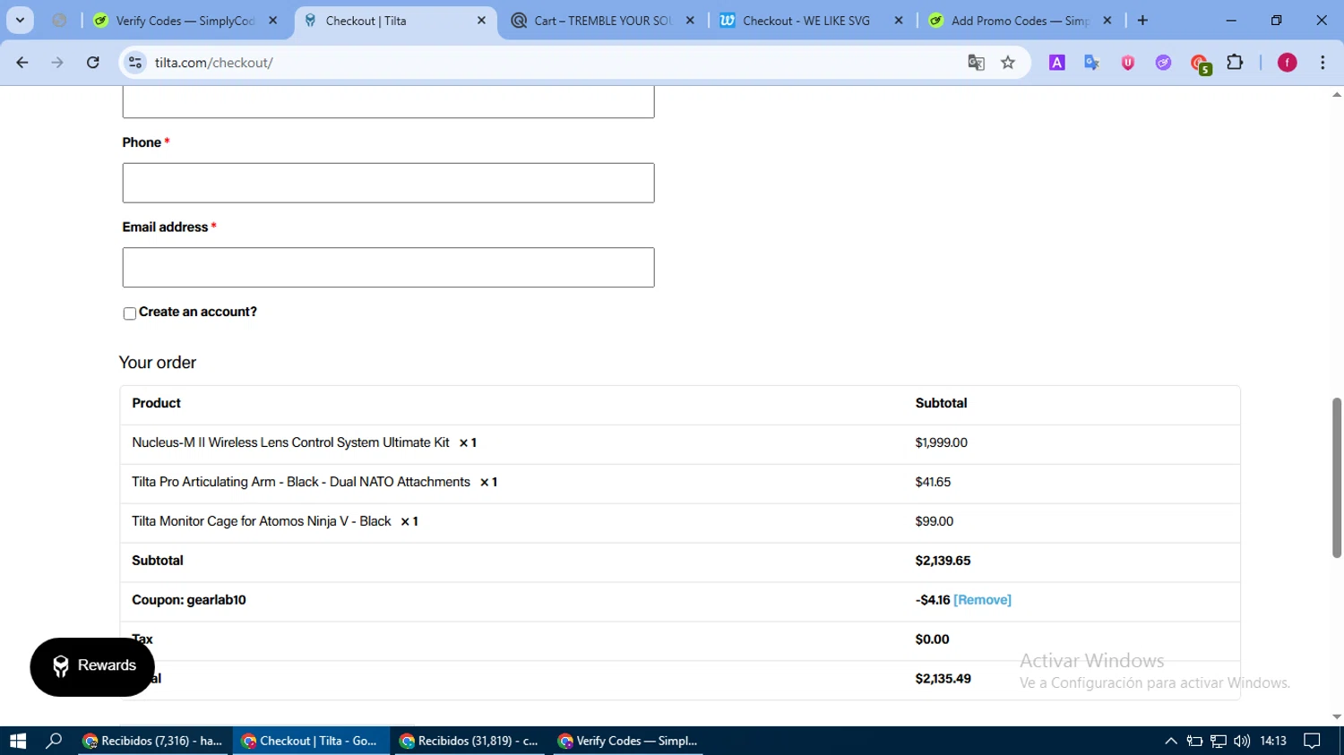Viewport: 1344px width, 755px height.
Task: Click the $2,139.65 order subtotal
Action: click(943, 561)
